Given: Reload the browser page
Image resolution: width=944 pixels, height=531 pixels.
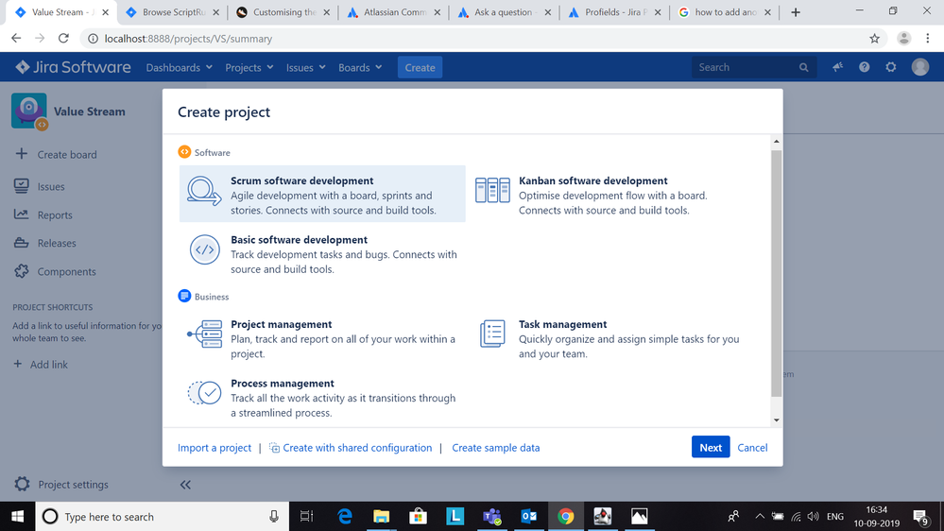Looking at the screenshot, I should click(x=63, y=39).
